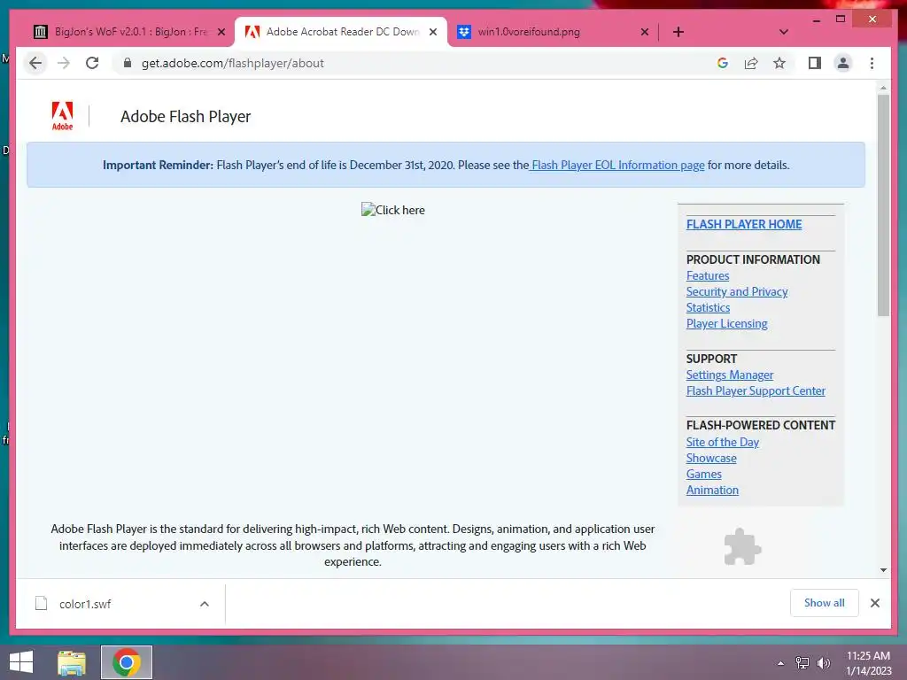View site information via the padlock icon
Viewport: 907px width, 680px height.
(x=128, y=63)
